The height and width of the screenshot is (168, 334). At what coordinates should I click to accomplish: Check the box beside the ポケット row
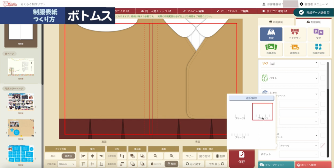pyautogui.click(x=323, y=154)
